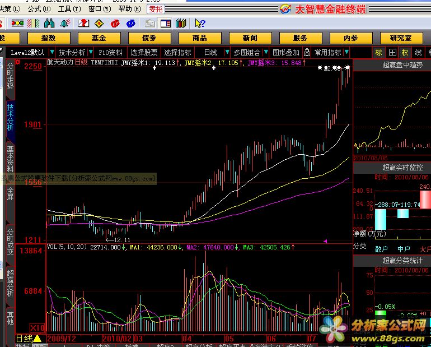Click the help cursor question icon

point(200,24)
